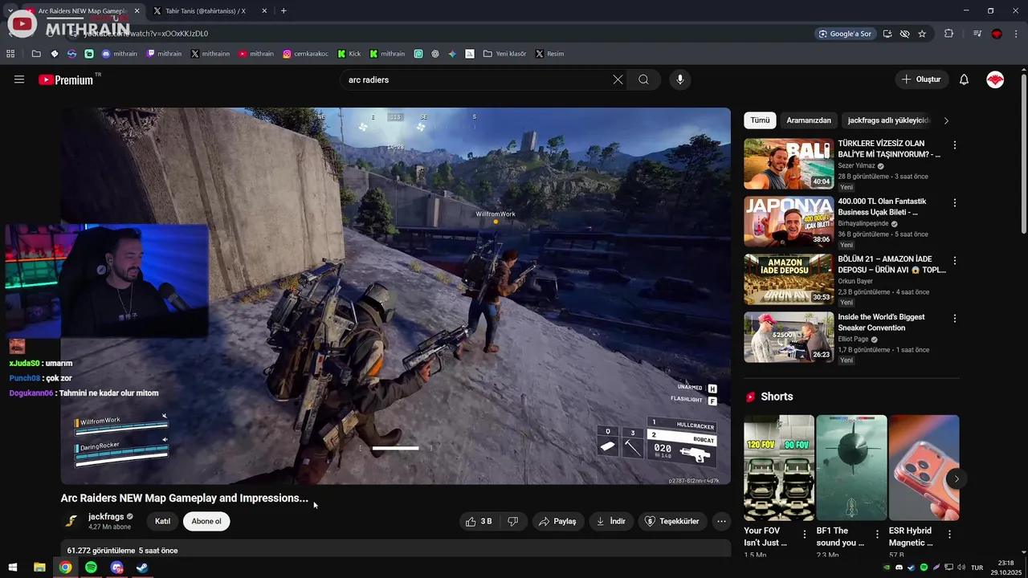Open the ChatGPT bookmark icon
This screenshot has height=578, width=1028.
coord(435,54)
